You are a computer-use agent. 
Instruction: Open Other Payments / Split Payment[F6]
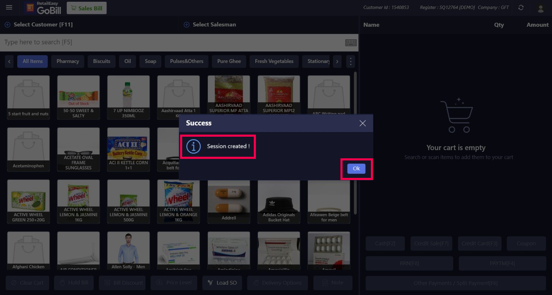pyautogui.click(x=456, y=283)
